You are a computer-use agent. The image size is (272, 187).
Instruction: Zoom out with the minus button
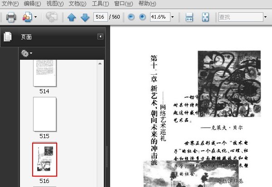[x=131, y=17]
